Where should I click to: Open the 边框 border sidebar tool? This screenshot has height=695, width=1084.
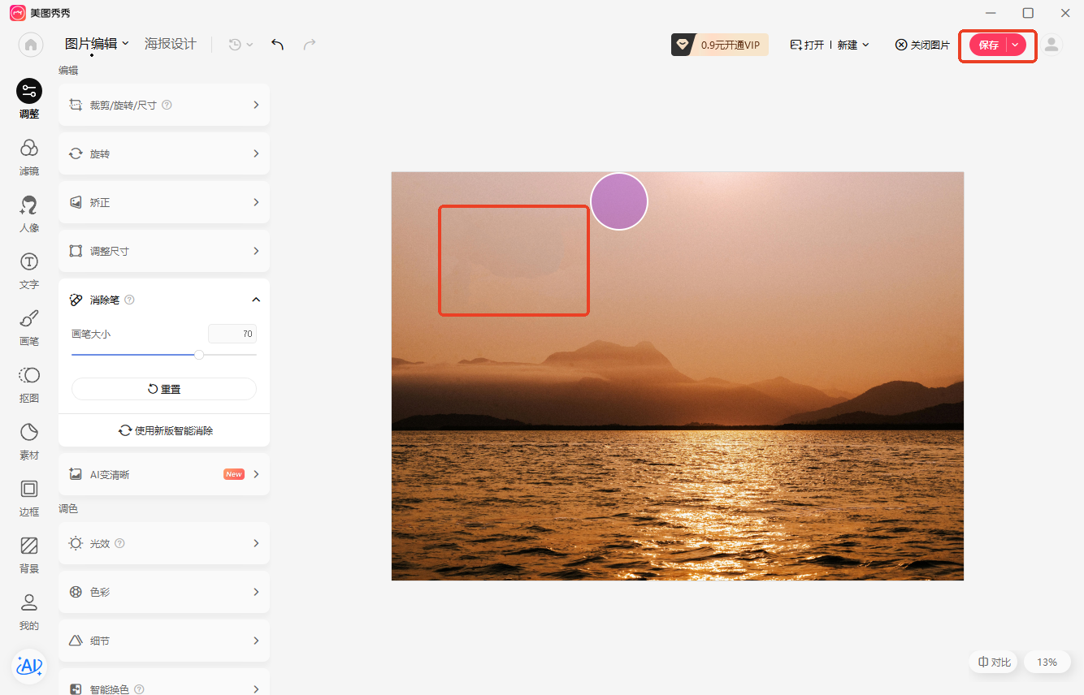point(29,498)
